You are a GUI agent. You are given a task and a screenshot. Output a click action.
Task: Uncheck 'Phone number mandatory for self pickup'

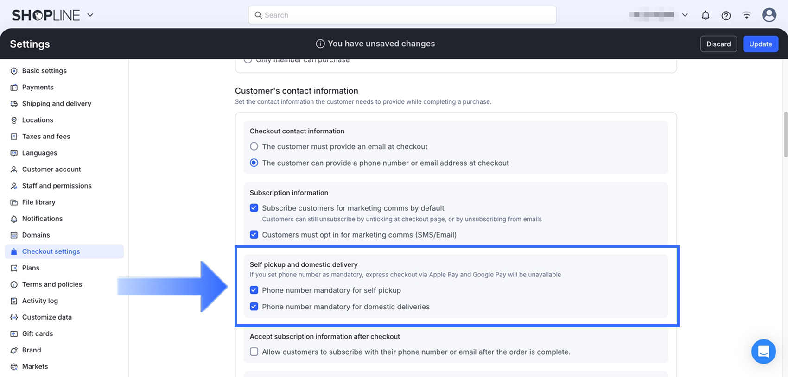pos(254,290)
